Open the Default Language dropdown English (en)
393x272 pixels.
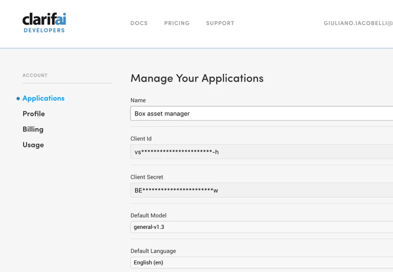tap(262, 263)
